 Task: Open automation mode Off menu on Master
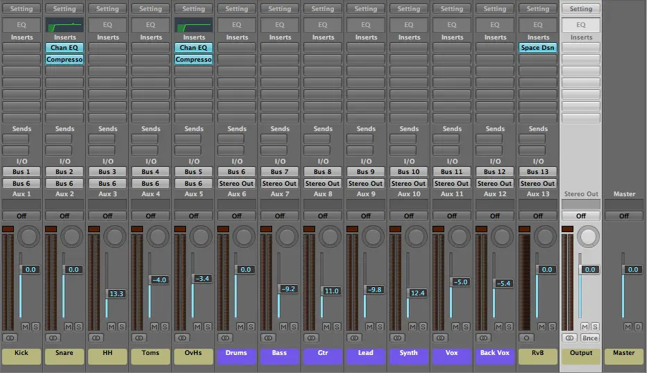click(x=624, y=216)
